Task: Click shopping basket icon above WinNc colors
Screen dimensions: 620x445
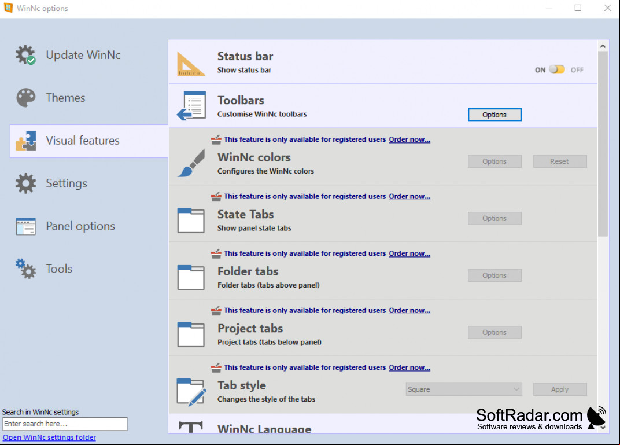Action: [x=216, y=139]
